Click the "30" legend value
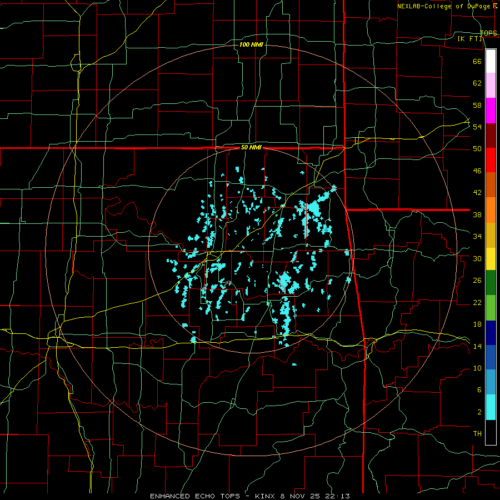The width and height of the screenshot is (500, 500). coord(477,258)
